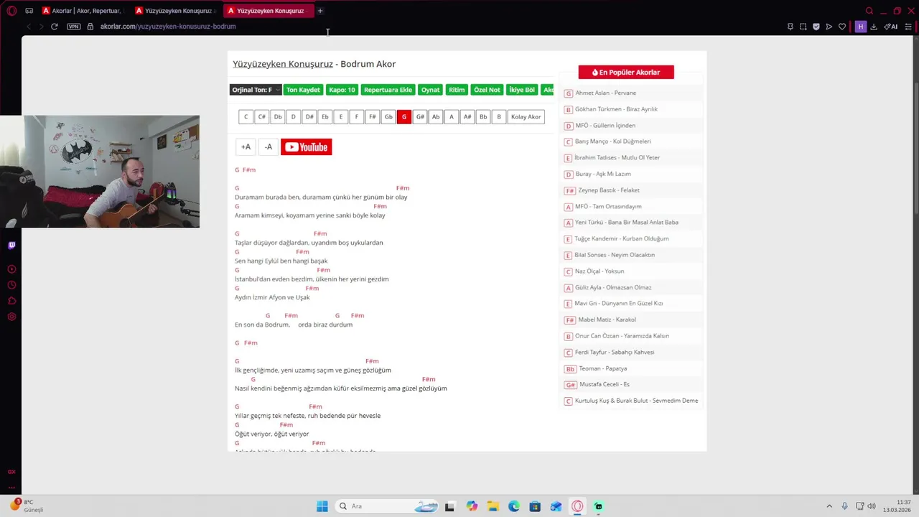
Task: Click the search tabs magnifier icon
Action: 869,11
